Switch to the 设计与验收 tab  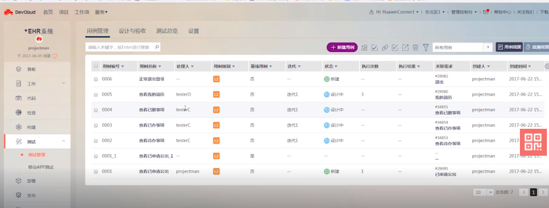point(132,31)
